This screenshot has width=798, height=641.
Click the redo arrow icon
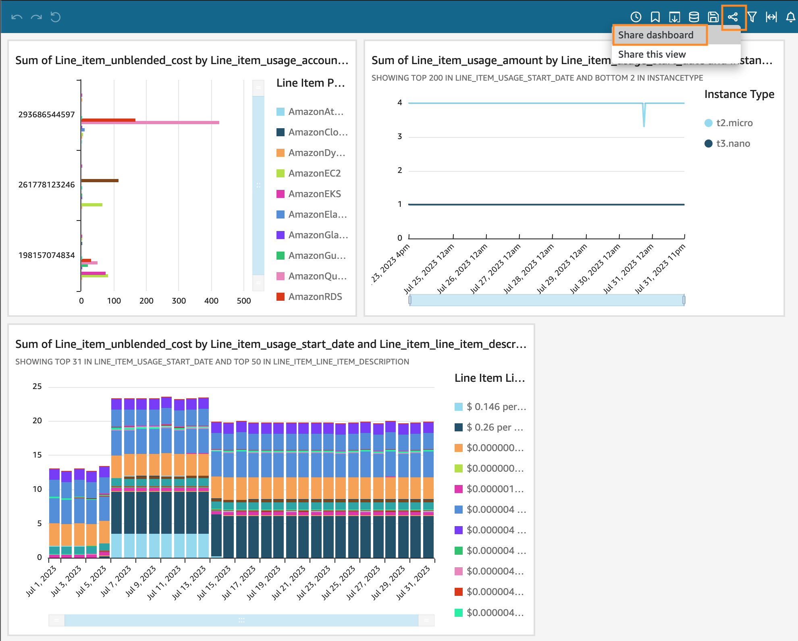pos(36,17)
